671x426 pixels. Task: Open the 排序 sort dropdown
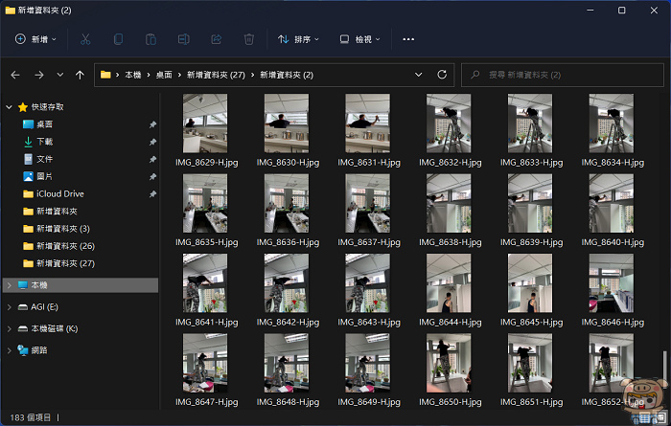click(298, 39)
